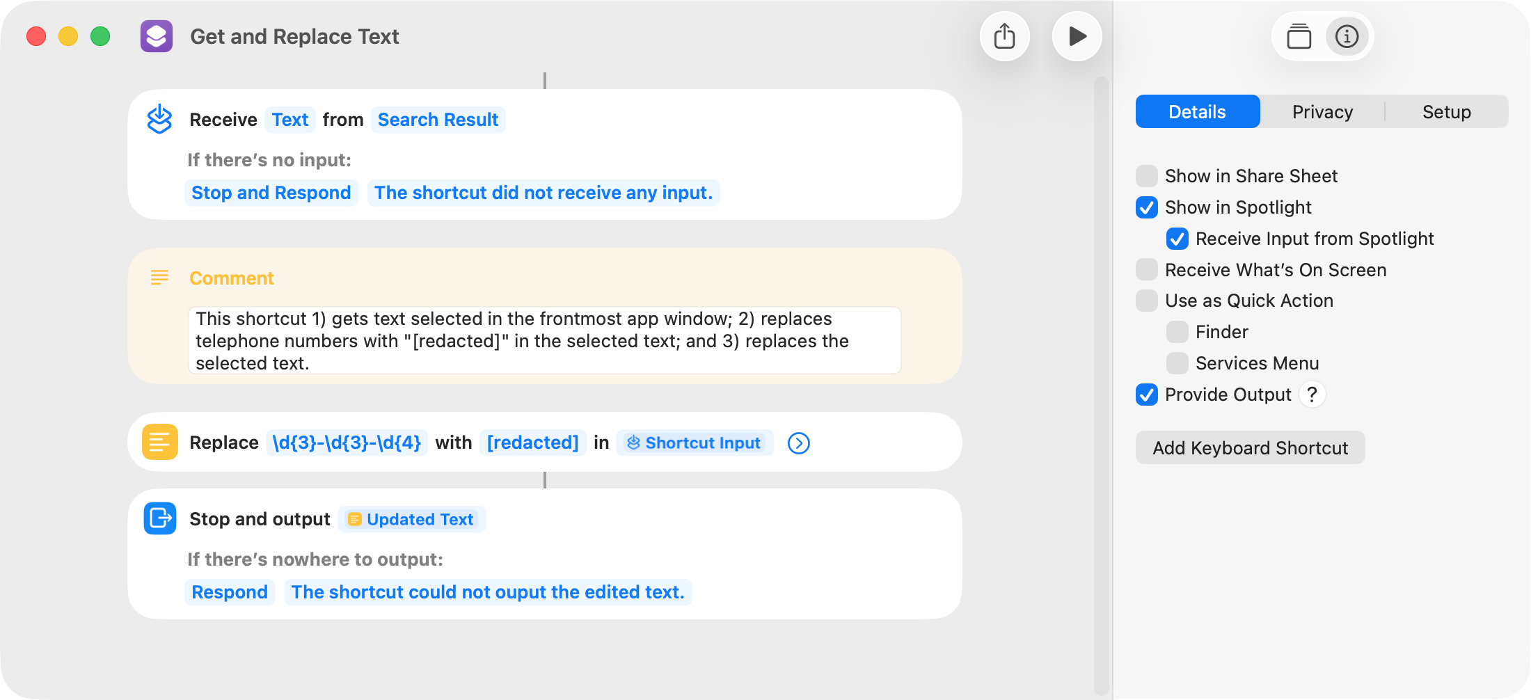Click the Receive input action icon
This screenshot has width=1531, height=700.
pyautogui.click(x=159, y=119)
